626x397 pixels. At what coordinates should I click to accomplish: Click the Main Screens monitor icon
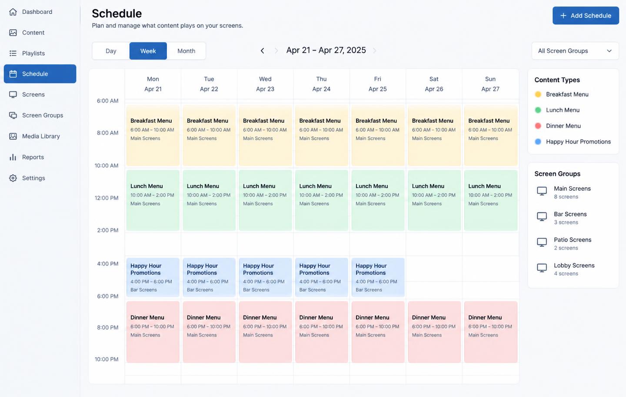542,191
